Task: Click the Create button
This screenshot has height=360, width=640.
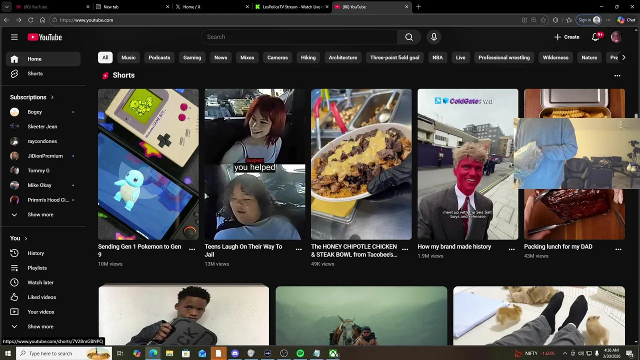Action: [566, 37]
